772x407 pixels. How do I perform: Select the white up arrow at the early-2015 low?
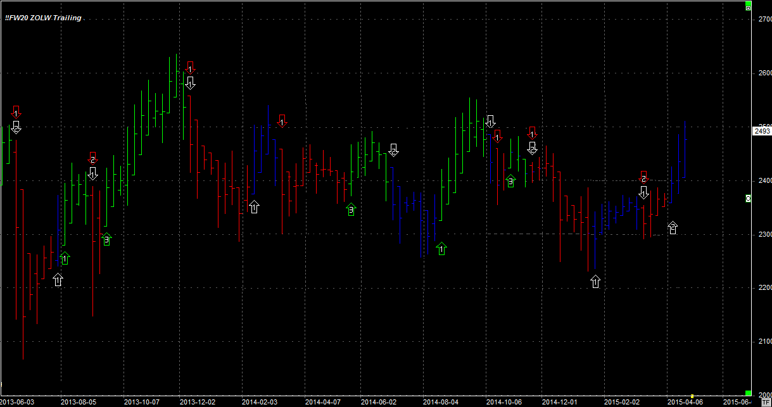595,282
